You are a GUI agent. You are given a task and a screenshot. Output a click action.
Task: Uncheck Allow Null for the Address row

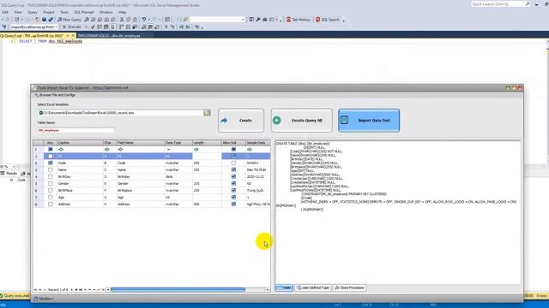[233, 204]
